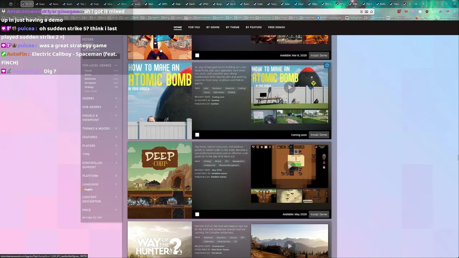Click the Shooter tag on Way of the Hunter
459x258 pixels.
pyautogui.click(x=233, y=238)
